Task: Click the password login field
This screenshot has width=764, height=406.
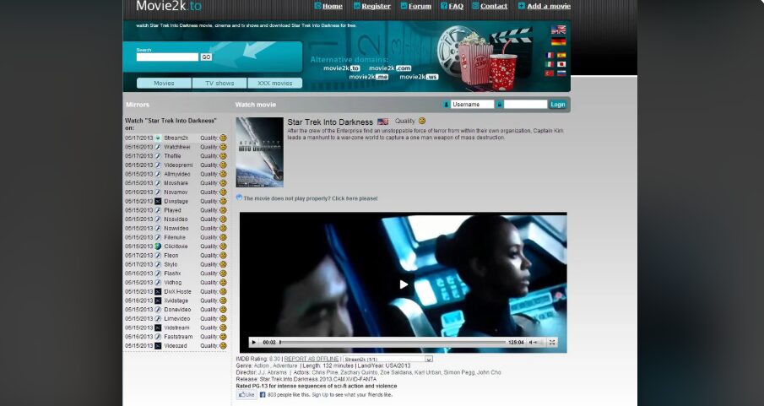Action: click(525, 105)
